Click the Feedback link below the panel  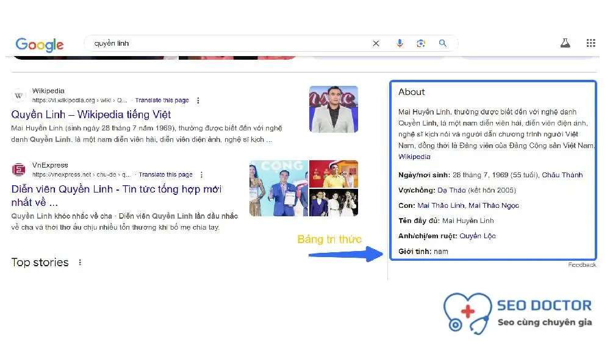tap(581, 265)
